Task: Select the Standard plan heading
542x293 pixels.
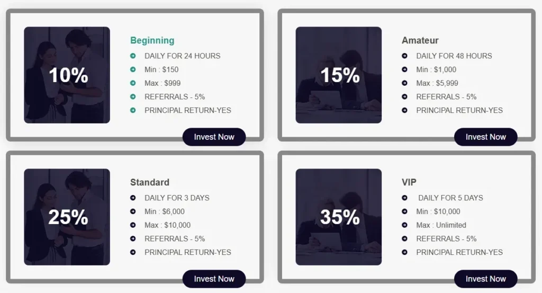Action: pyautogui.click(x=150, y=182)
